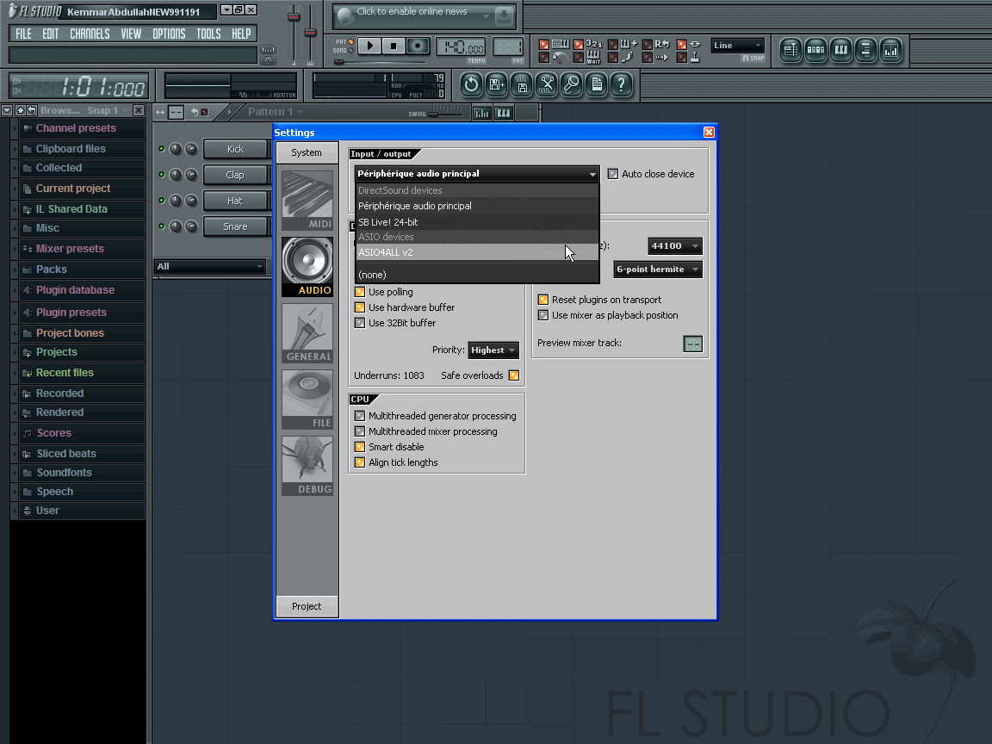Image resolution: width=992 pixels, height=744 pixels.
Task: Click the Play transport button
Action: click(369, 46)
